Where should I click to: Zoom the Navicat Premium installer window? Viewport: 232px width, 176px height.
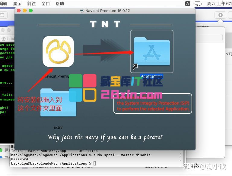[x=31, y=11]
